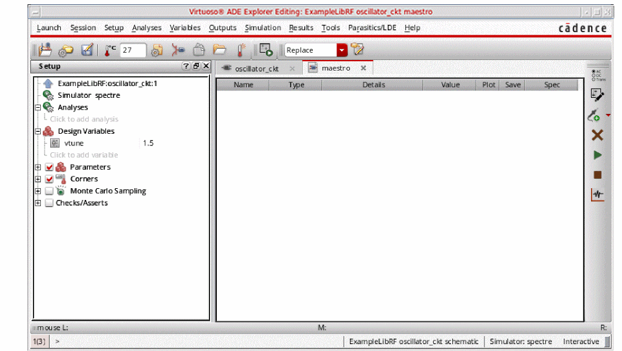Switch to the oscillator_ckt tab
Image resolution: width=622 pixels, height=351 pixels.
256,69
